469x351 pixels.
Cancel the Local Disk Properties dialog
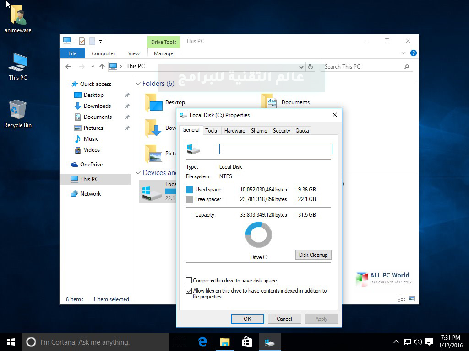click(x=284, y=319)
